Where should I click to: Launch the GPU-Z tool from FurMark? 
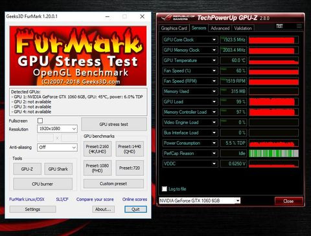27,169
